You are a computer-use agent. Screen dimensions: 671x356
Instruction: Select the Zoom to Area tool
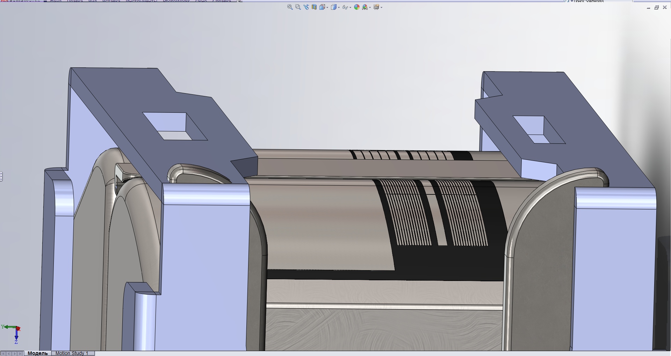[298, 7]
